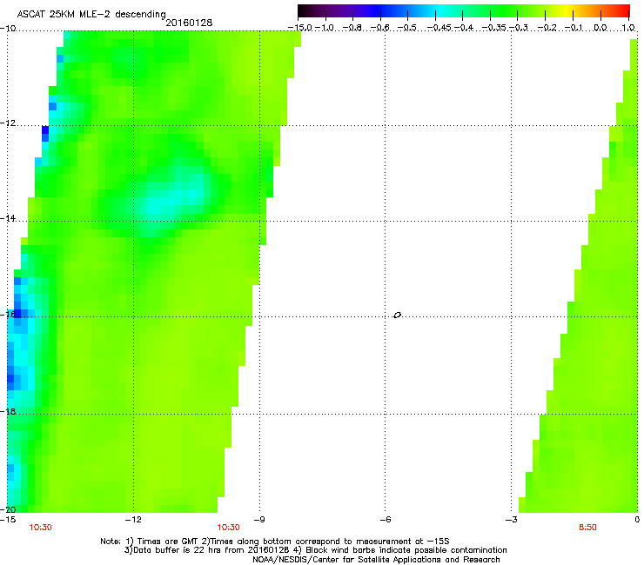This screenshot has width=644, height=565.
Task: Click the -1.0 label on the color scale
Action: [325, 28]
